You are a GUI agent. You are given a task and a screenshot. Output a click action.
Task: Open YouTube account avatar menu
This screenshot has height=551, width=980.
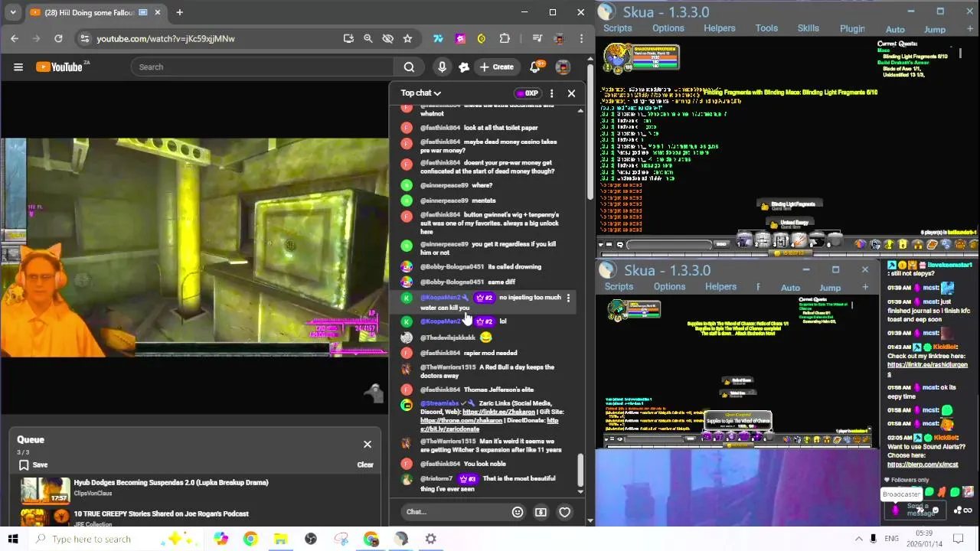click(563, 67)
